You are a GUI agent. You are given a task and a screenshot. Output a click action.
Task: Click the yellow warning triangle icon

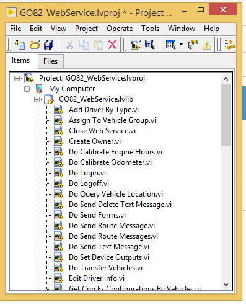(206, 45)
